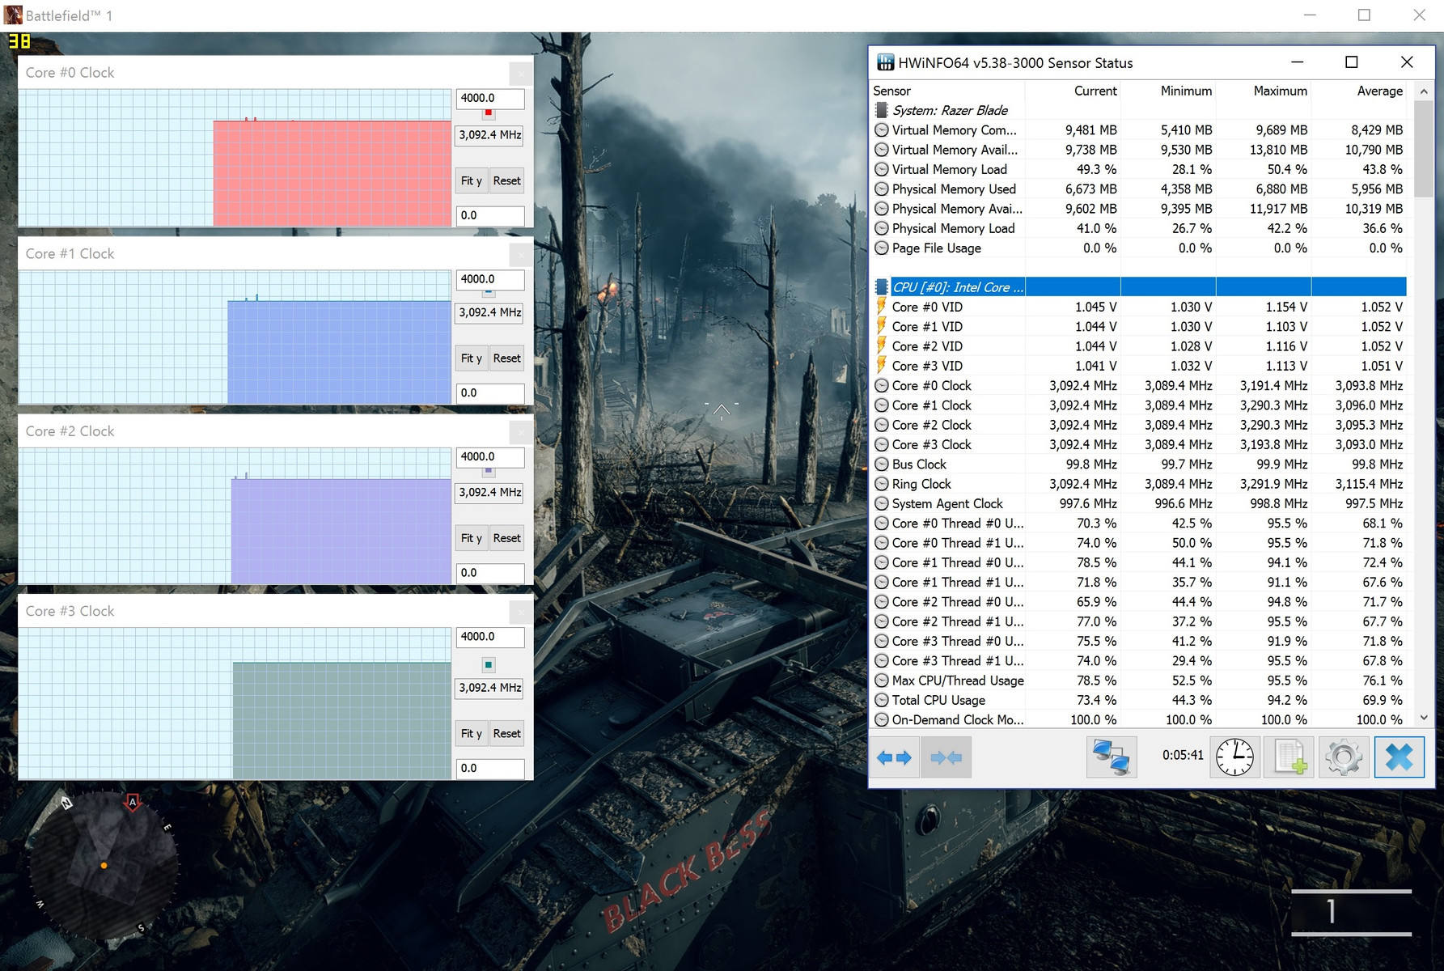This screenshot has width=1444, height=971.
Task: Select the Core #0 Clock sensor row
Action: [1139, 386]
